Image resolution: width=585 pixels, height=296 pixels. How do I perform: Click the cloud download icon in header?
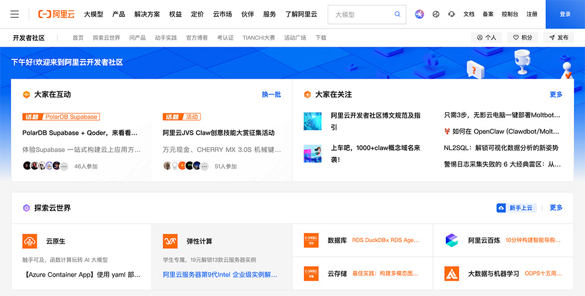[452, 14]
